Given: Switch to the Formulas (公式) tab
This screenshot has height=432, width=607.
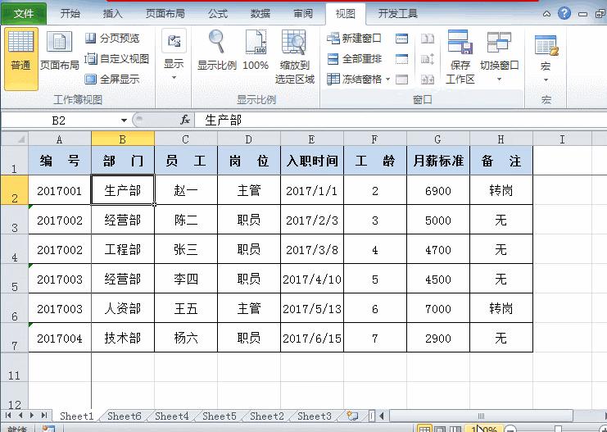Looking at the screenshot, I should [x=218, y=14].
